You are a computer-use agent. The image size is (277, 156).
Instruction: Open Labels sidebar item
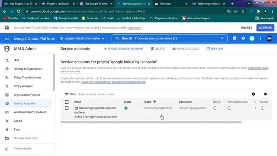tap(26, 121)
